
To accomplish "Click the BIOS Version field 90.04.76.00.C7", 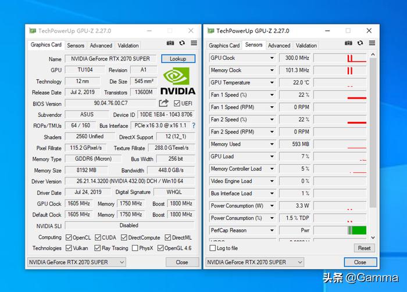I will [110, 103].
